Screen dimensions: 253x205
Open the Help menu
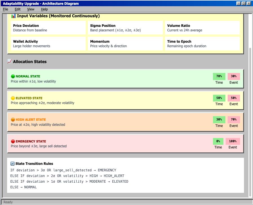[x=44, y=9]
